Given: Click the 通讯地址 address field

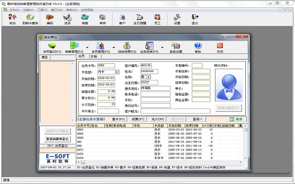Looking at the screenshot, I should point(155,88).
